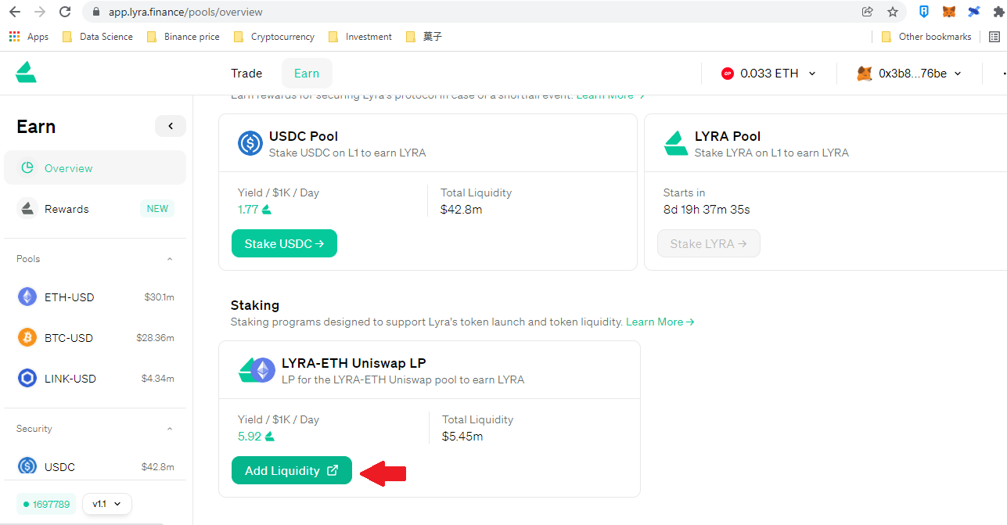Click the LYRA Pool logo icon
This screenshot has width=1007, height=525.
click(x=676, y=144)
